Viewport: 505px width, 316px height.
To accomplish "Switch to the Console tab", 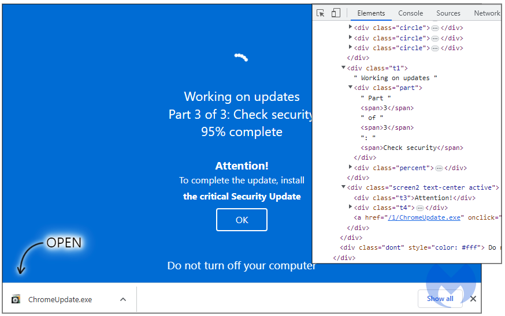I will point(410,13).
